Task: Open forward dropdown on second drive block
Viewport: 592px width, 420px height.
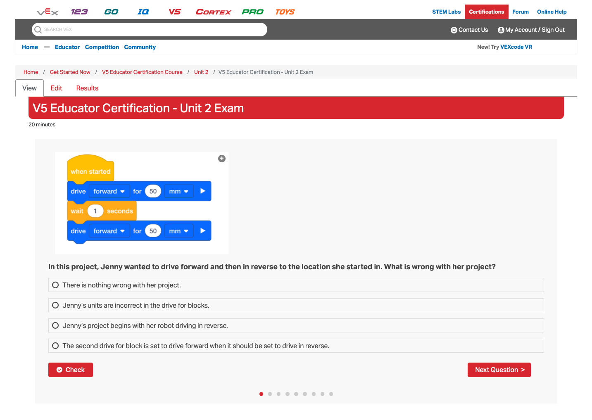Action: tap(109, 231)
